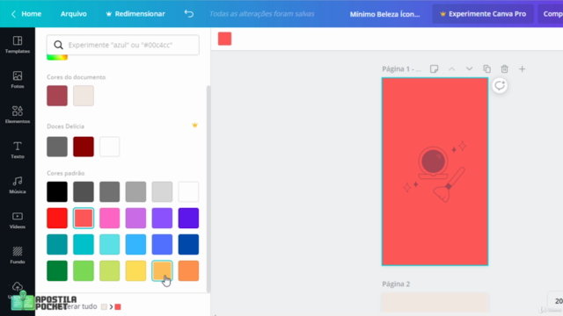Open the Texto sidebar panel
Screen dimensions: 563x316
(18, 150)
